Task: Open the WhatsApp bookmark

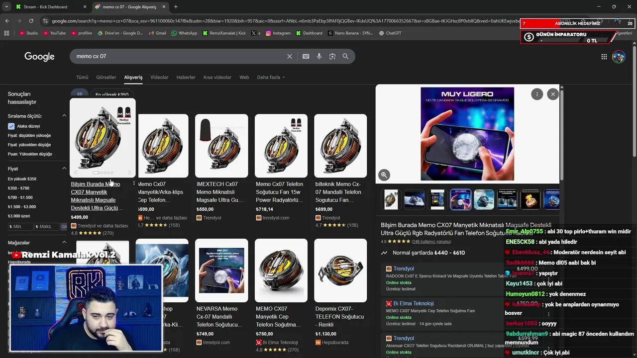Action: point(184,33)
